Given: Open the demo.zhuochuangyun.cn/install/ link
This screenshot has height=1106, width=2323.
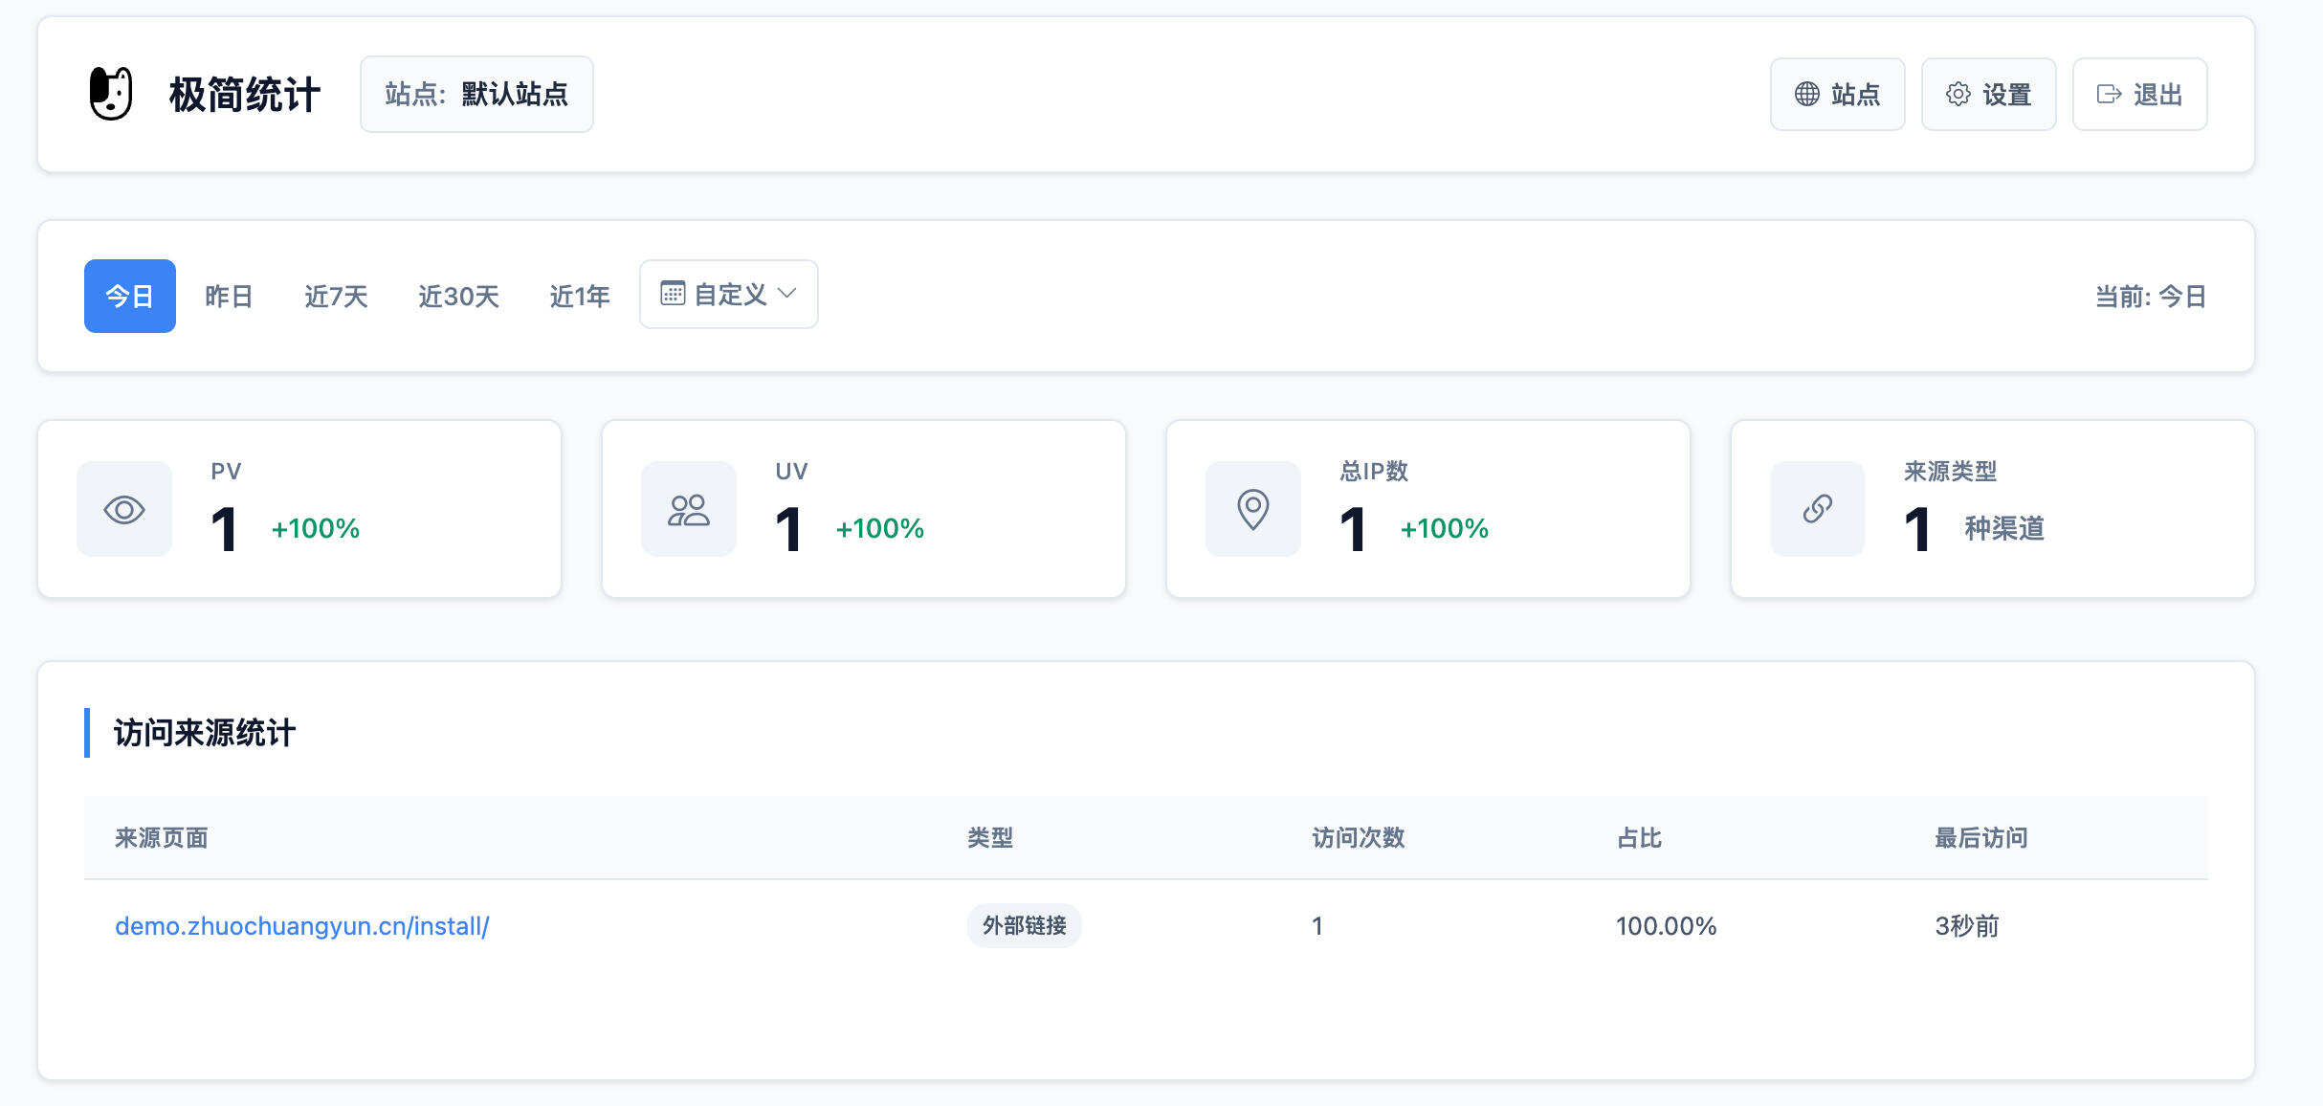Looking at the screenshot, I should [x=300, y=925].
